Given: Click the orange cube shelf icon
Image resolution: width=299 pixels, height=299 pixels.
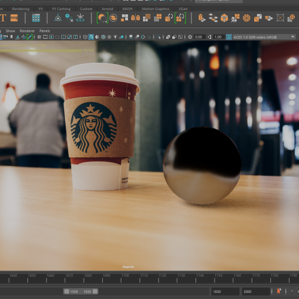Looking at the screenshot, I should (x=224, y=18).
